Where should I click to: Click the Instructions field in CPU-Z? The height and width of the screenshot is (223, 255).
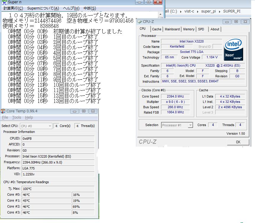pyautogui.click(x=203, y=81)
